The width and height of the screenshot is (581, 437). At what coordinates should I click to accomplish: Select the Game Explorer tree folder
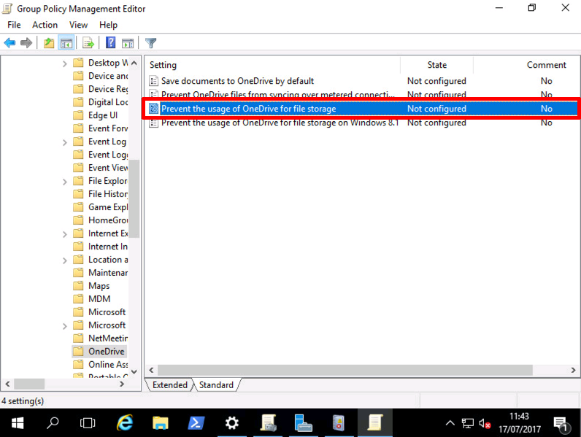(108, 207)
